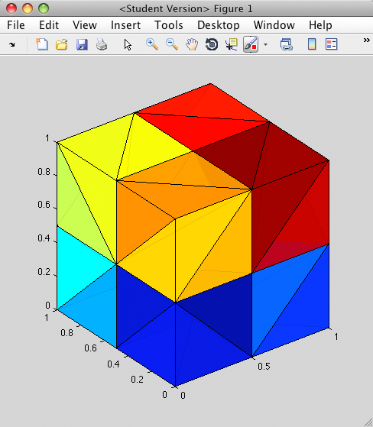Select the Zoom Out magnifier tool
Screen dimensions: 373x427
[172, 44]
